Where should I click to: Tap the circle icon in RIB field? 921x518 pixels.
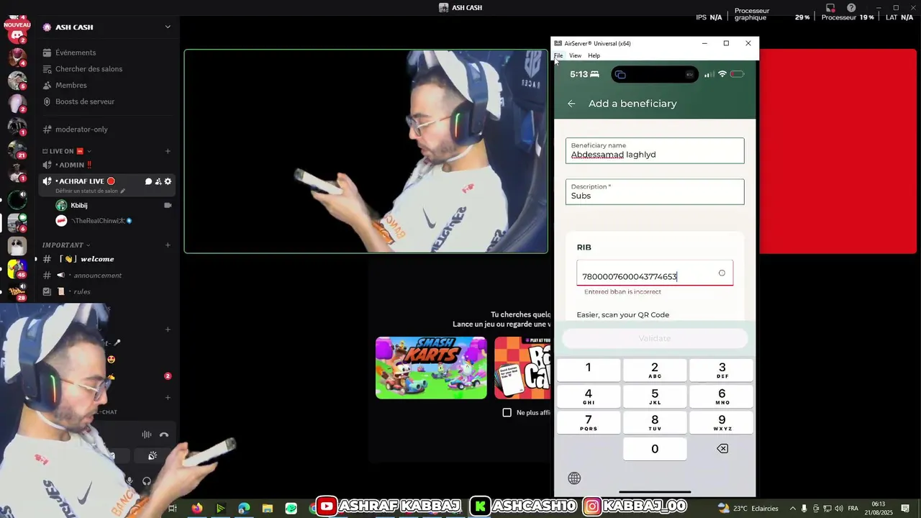pyautogui.click(x=722, y=273)
